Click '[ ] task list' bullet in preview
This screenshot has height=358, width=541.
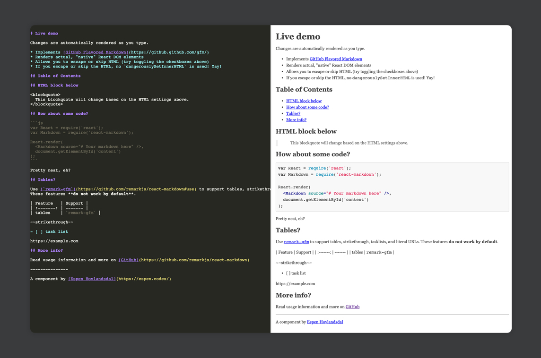296,273
